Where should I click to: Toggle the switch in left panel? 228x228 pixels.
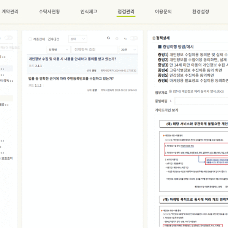tap(8, 38)
